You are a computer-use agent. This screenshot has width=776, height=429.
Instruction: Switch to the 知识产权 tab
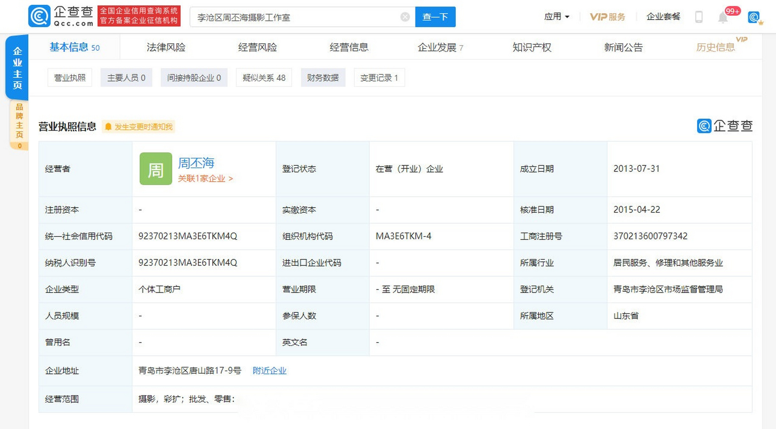click(532, 47)
